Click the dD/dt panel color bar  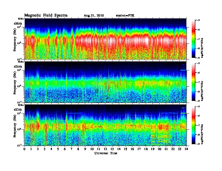tap(193, 82)
